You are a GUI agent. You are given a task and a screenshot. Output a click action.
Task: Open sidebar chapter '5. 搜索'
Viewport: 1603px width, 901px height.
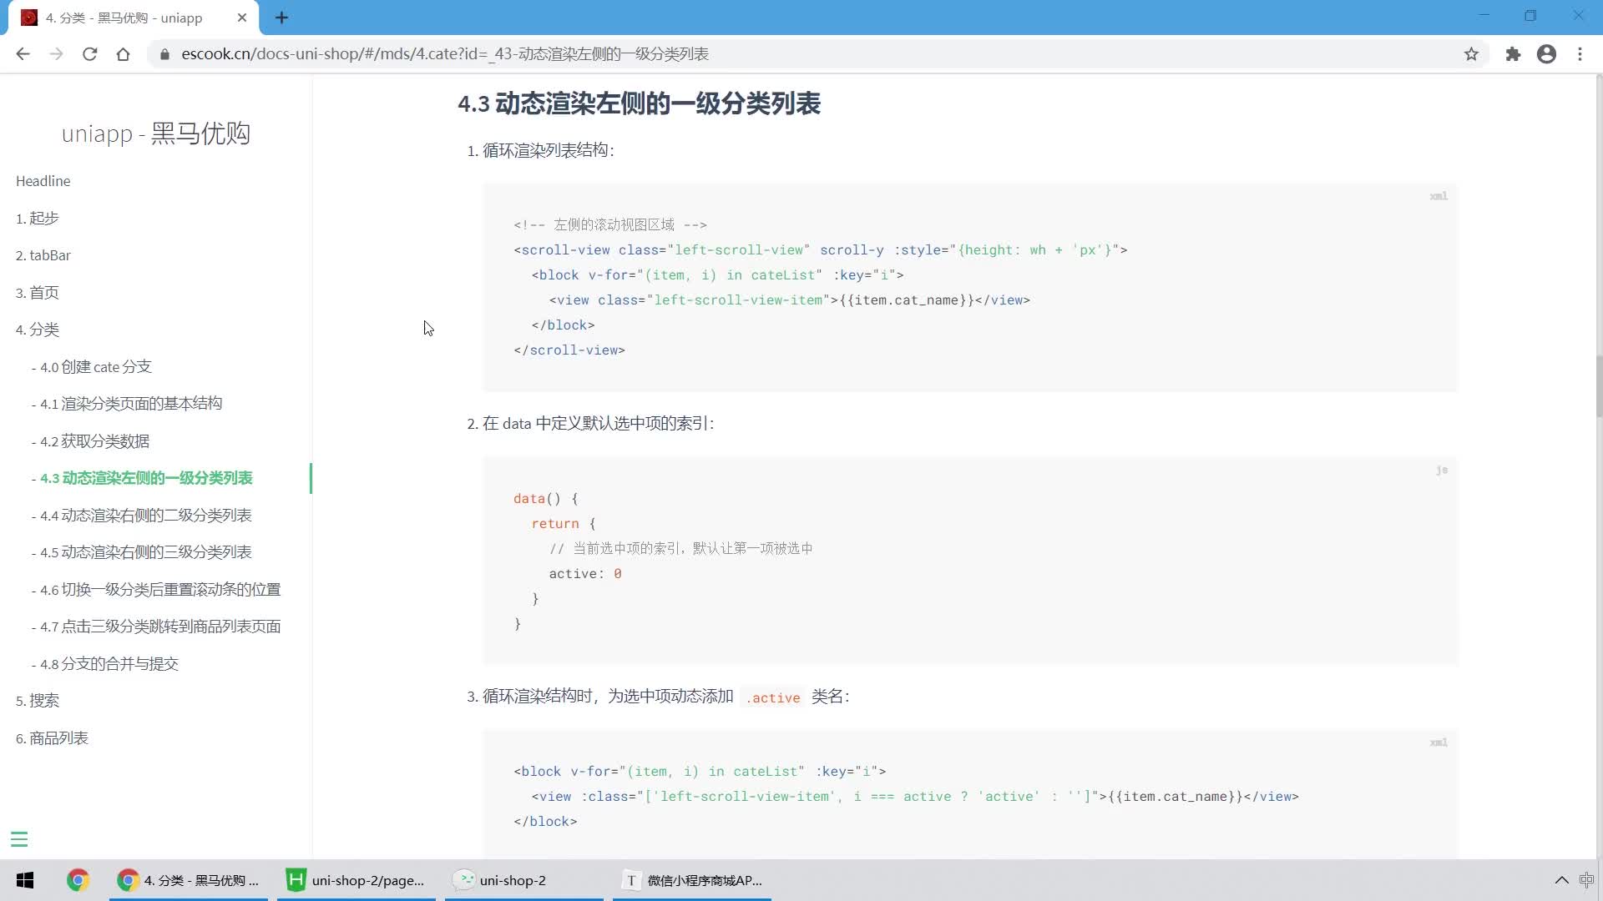click(x=38, y=701)
